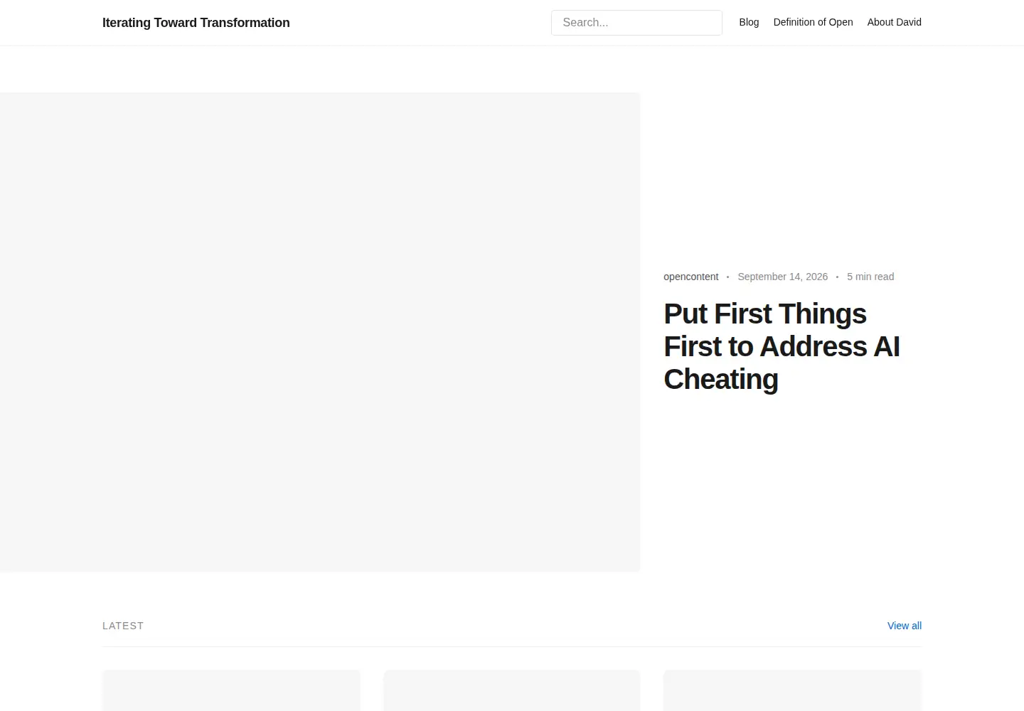Follow the View all link

[904, 626]
